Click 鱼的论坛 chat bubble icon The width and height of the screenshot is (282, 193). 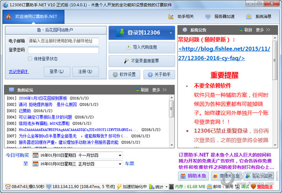11,90
